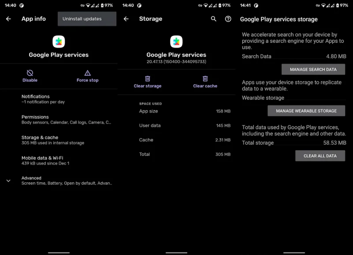Open help icon on Storage screen
353x255 pixels.
228,19
